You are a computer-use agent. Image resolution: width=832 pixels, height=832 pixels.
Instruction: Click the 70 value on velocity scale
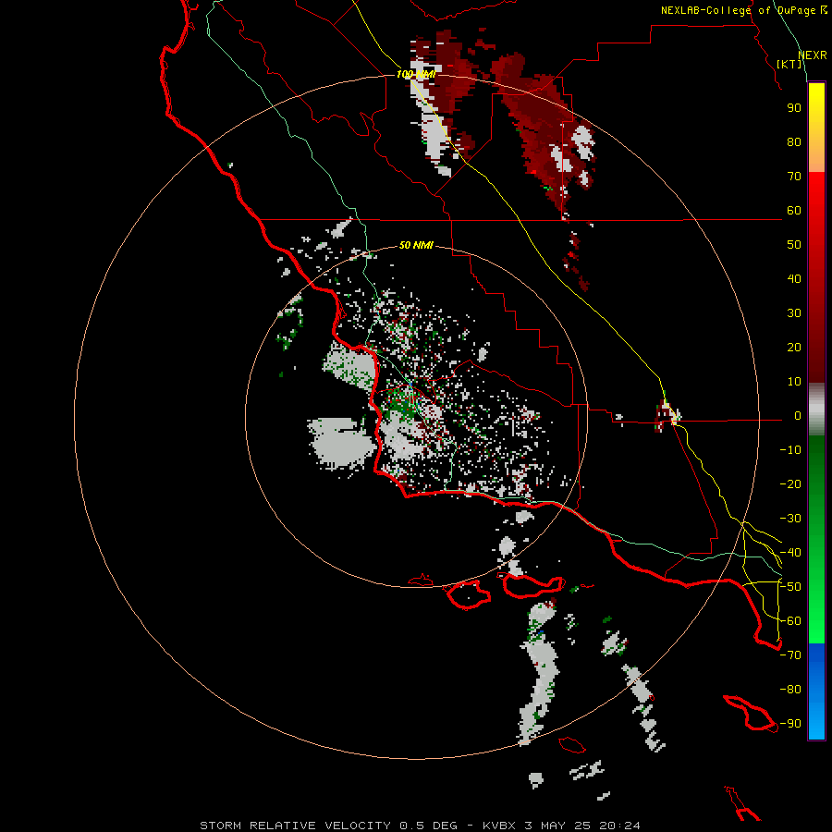[x=794, y=177]
